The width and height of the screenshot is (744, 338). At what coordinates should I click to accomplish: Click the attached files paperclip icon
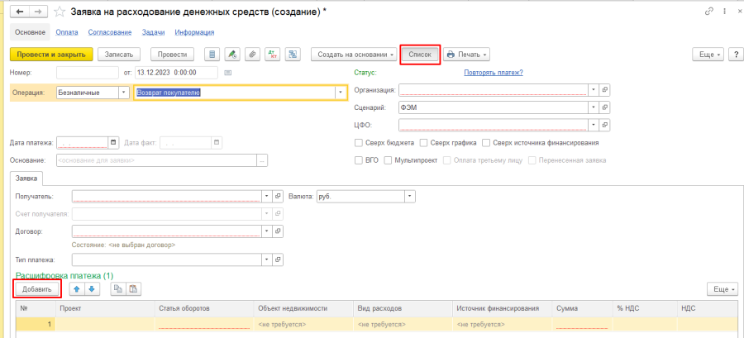point(253,55)
